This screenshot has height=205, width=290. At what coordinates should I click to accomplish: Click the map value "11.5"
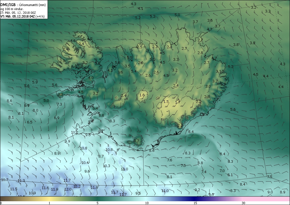click(x=14, y=189)
